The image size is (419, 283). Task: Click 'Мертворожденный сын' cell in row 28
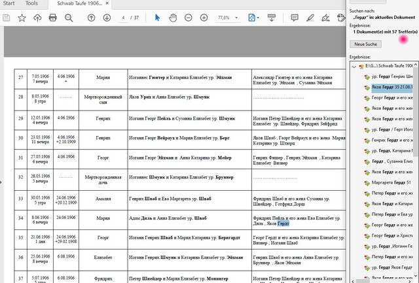(103, 99)
